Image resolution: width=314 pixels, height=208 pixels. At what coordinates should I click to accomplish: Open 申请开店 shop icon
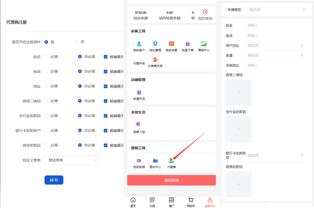[139, 93]
